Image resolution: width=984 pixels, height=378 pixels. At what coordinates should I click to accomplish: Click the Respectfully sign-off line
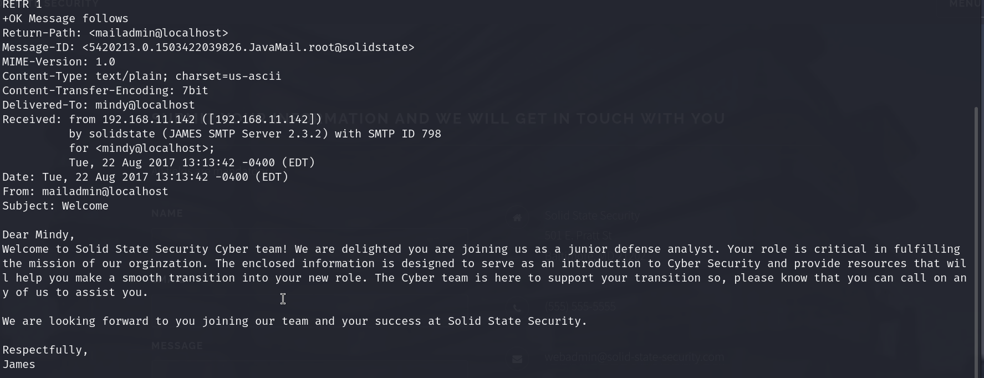tap(45, 350)
